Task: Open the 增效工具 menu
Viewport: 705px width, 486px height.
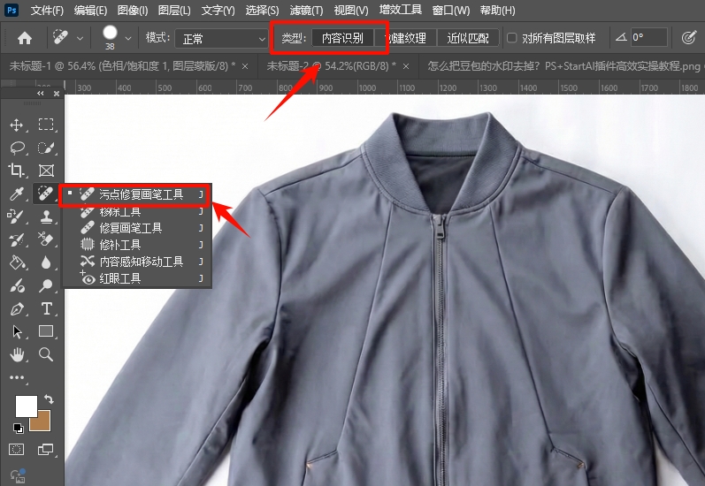Action: click(400, 10)
